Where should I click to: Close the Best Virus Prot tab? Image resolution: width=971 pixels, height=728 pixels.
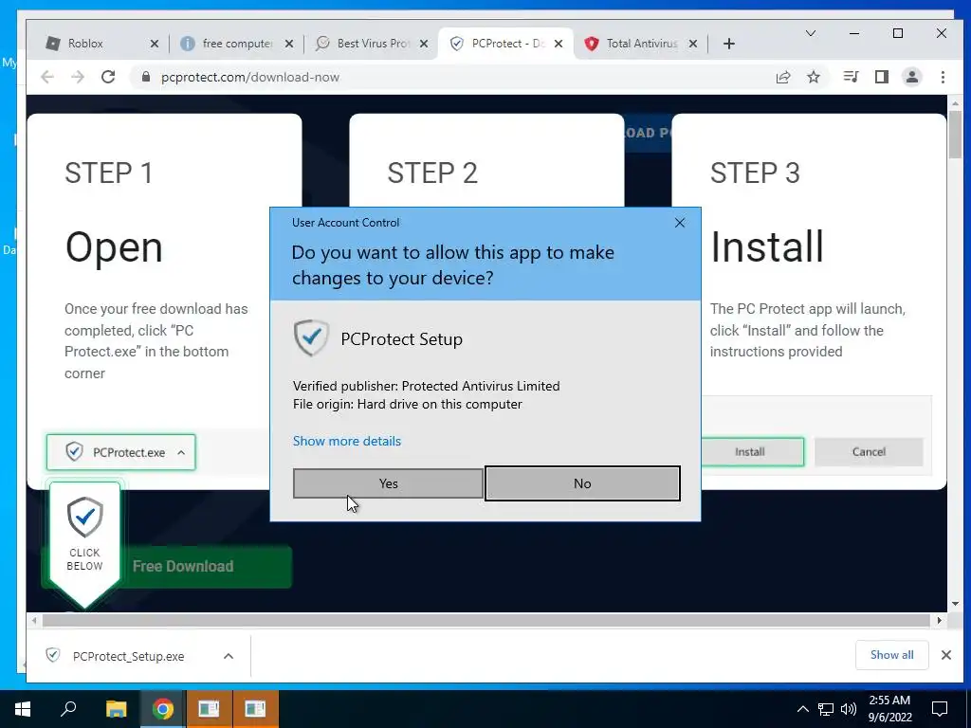pos(424,44)
